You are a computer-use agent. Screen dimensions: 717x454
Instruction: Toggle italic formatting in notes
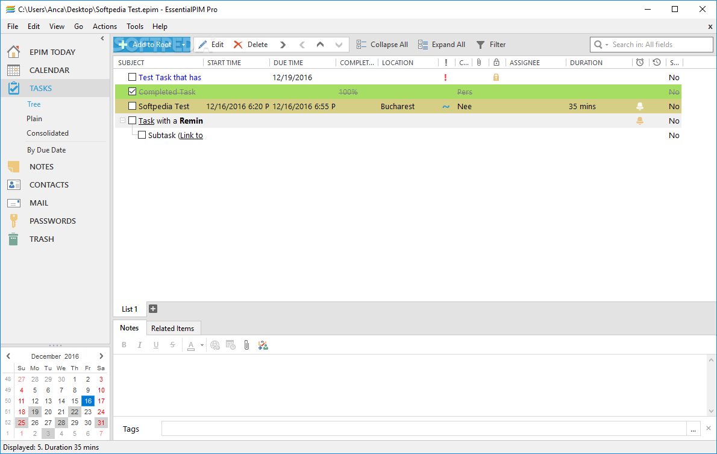coord(139,345)
